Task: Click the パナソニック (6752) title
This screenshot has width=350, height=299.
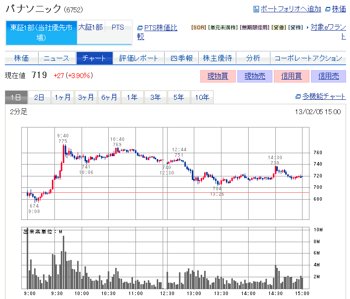Action: click(x=44, y=9)
